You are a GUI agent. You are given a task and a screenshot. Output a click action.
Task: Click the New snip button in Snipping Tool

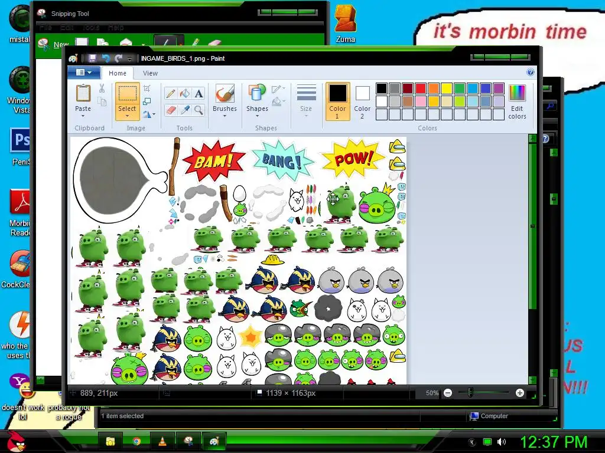[x=54, y=44]
